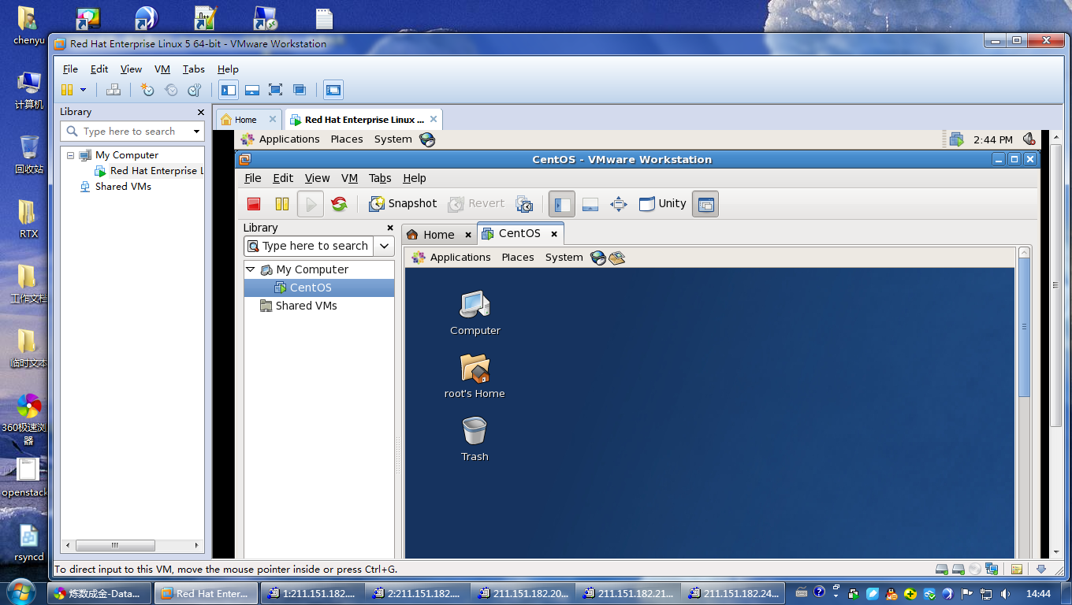Open outer VMware Help menu

pyautogui.click(x=228, y=69)
